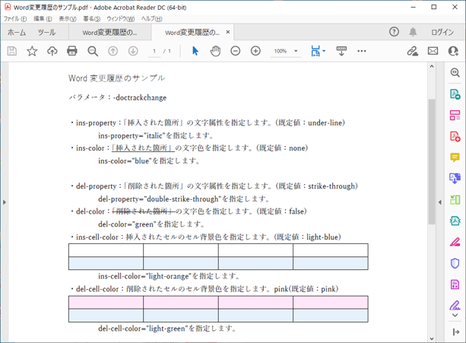Open the zoom level dropdown arrow
The height and width of the screenshot is (343, 466).
pyautogui.click(x=296, y=51)
